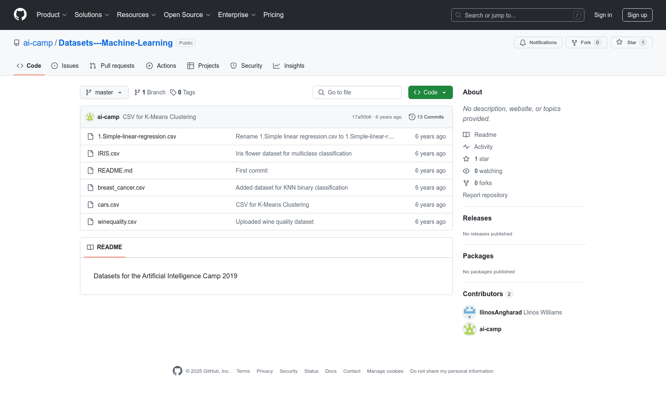Viewport: 666px width, 416px height.
Task: Click the Public visibility badge
Action: 186,43
